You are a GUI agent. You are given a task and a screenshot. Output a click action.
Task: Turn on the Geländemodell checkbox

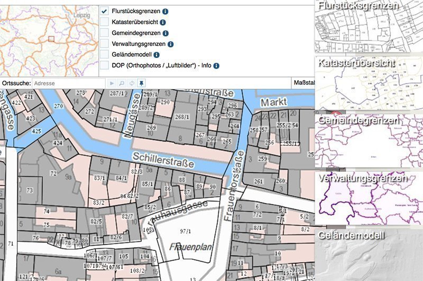coord(105,55)
